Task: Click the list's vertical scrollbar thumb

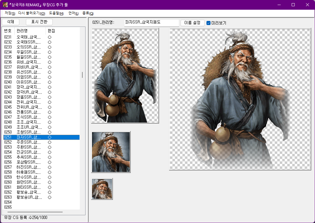Action: (82, 75)
